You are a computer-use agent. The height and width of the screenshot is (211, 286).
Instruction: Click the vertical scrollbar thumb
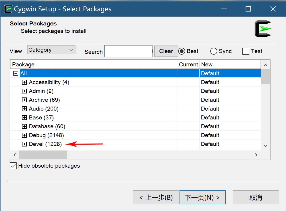(x=265, y=76)
